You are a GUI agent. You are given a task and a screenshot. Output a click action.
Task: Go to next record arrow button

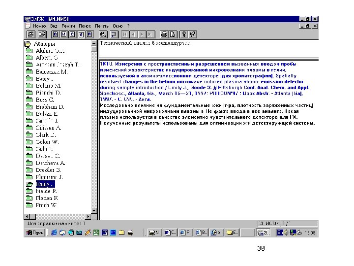142,34
